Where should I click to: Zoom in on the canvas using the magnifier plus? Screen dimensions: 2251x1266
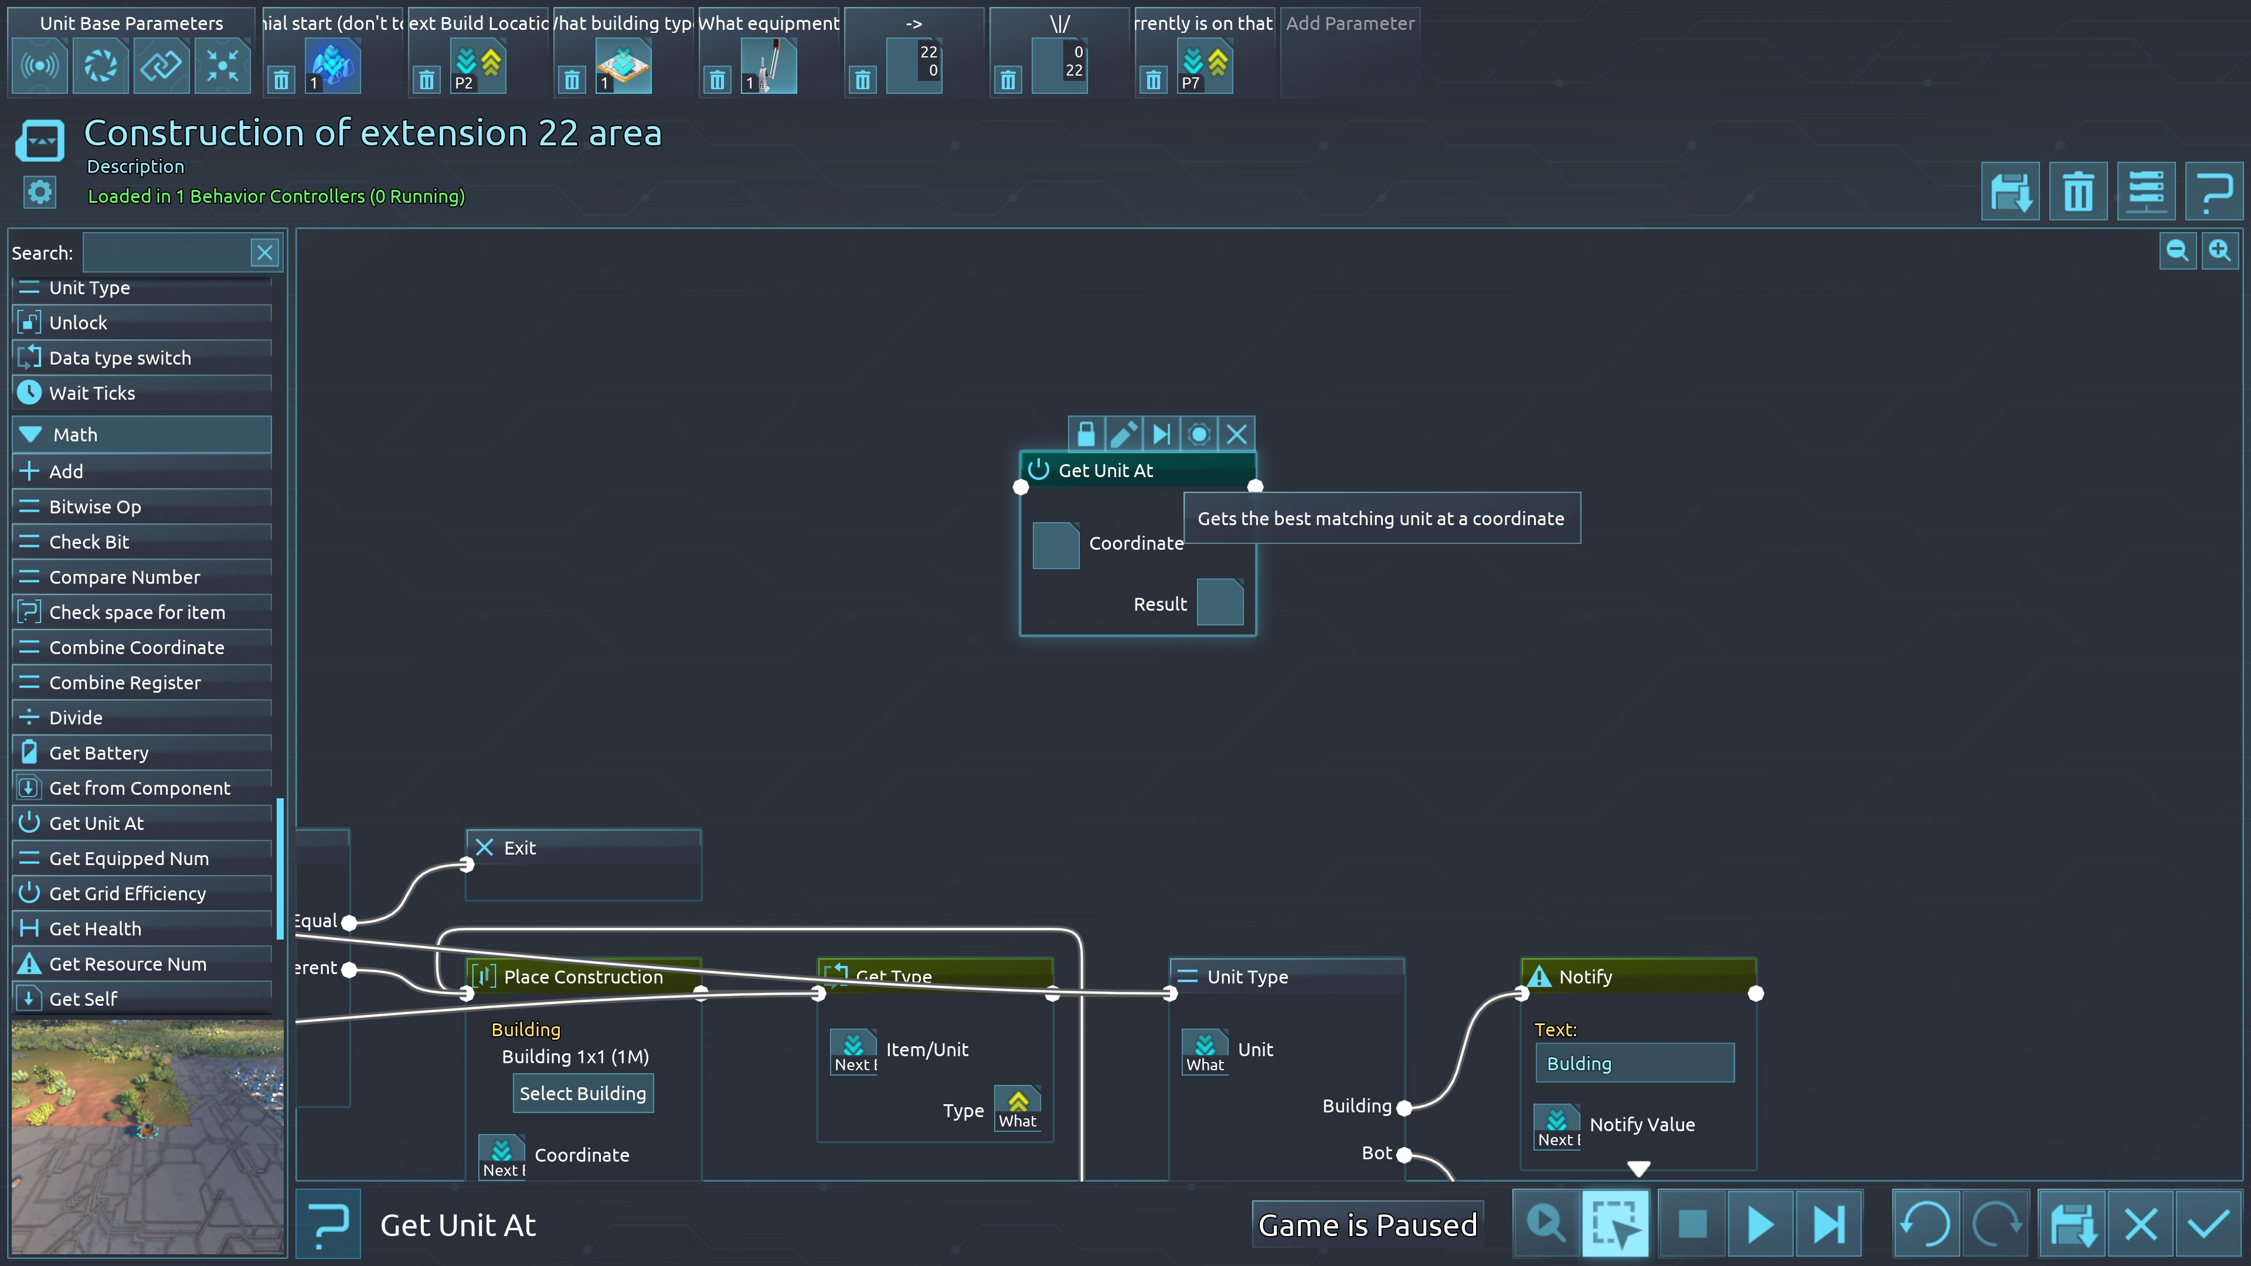2219,251
